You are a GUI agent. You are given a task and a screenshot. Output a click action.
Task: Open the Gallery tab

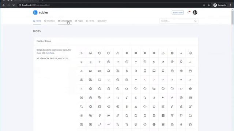coord(102,21)
